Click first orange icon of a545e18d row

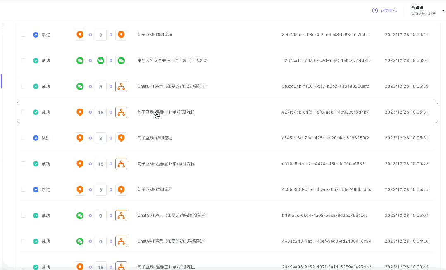point(80,138)
